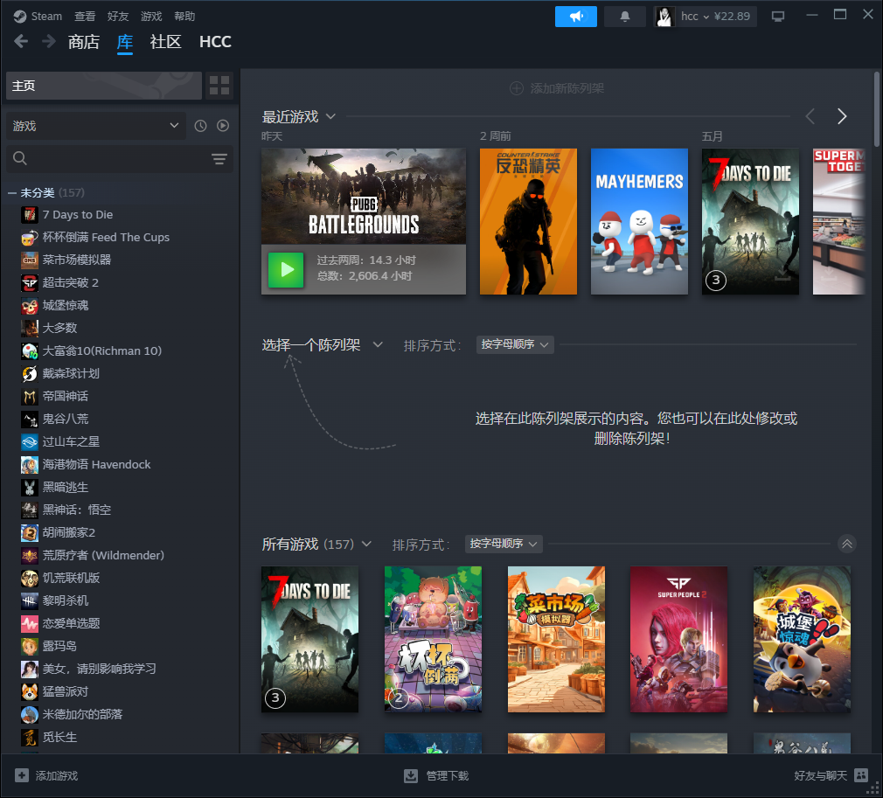Viewport: 883px width, 798px height.
Task: Open the 游戏 library filter dropdown
Action: click(96, 126)
